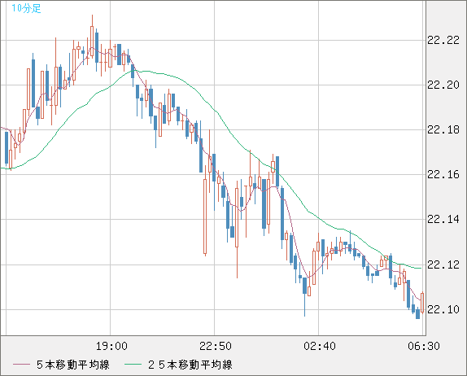Click the last candlestick near 06:30
The width and height of the screenshot is (467, 376).
pyautogui.click(x=422, y=303)
